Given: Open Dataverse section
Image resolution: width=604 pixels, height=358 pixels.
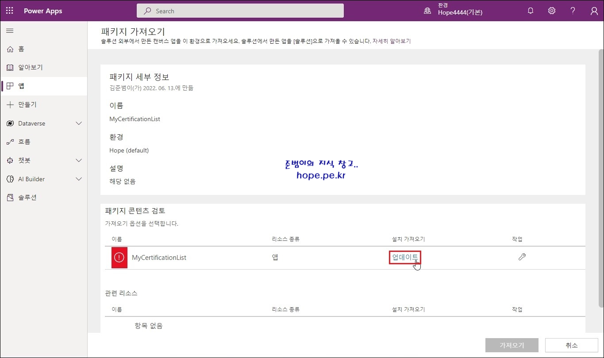Looking at the screenshot, I should pyautogui.click(x=32, y=123).
